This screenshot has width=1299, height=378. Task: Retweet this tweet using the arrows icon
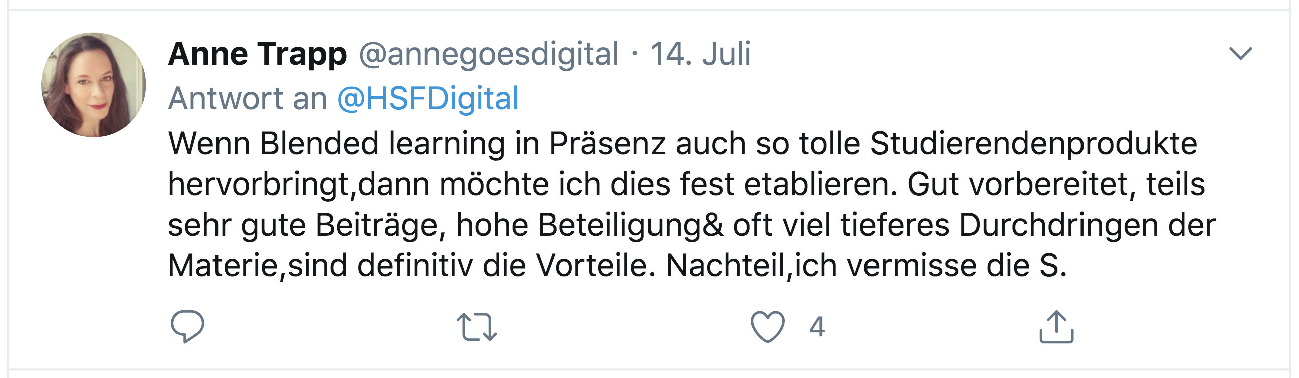[x=477, y=326]
